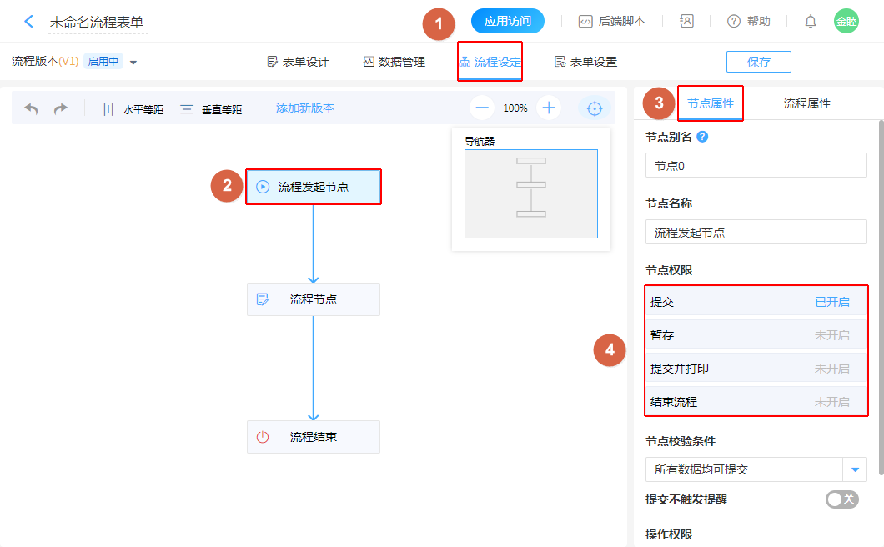Click the undo arrow icon
The height and width of the screenshot is (547, 884).
tap(32, 109)
